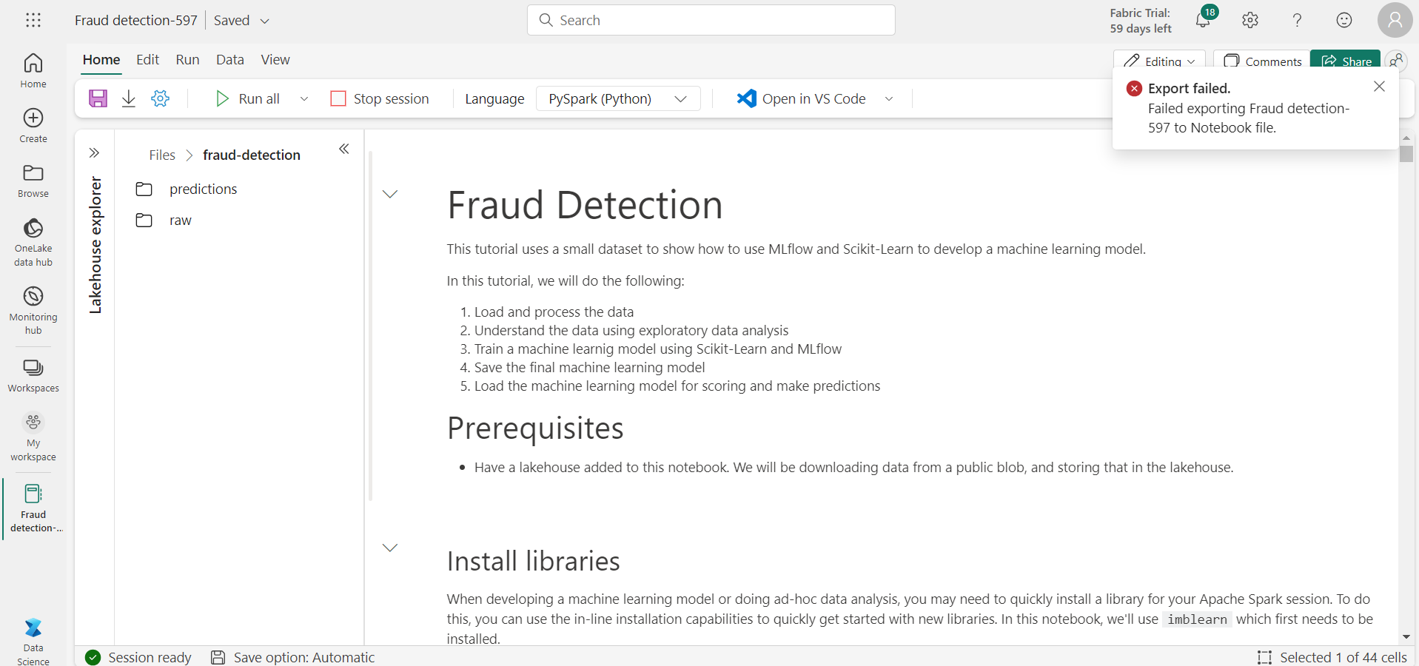Open the Data Science experience switcher
This screenshot has width=1419, height=666.
coord(33,637)
